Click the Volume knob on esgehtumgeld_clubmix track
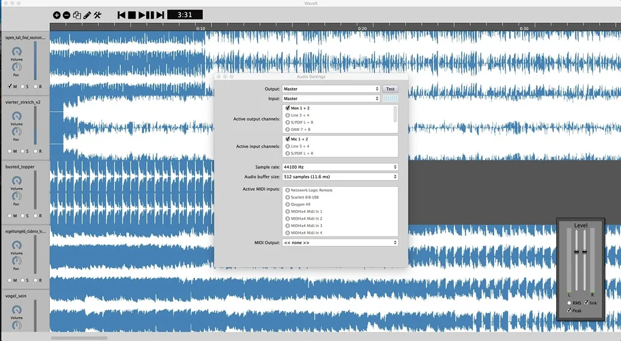This screenshot has width=621, height=341. click(x=16, y=245)
